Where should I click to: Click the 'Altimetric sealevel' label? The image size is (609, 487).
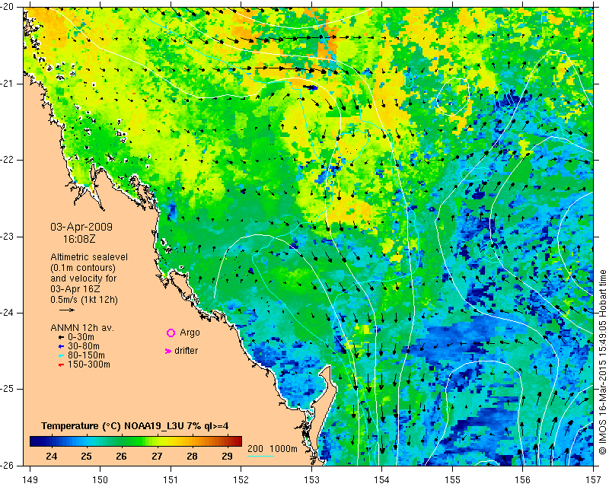89,257
